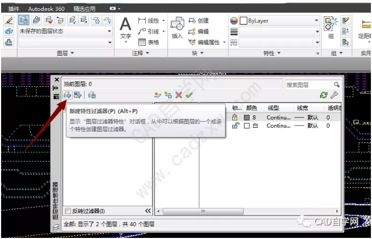Open the 引线 leader dropdown arrow
This screenshot has height=239, width=372.
pyautogui.click(x=163, y=31)
